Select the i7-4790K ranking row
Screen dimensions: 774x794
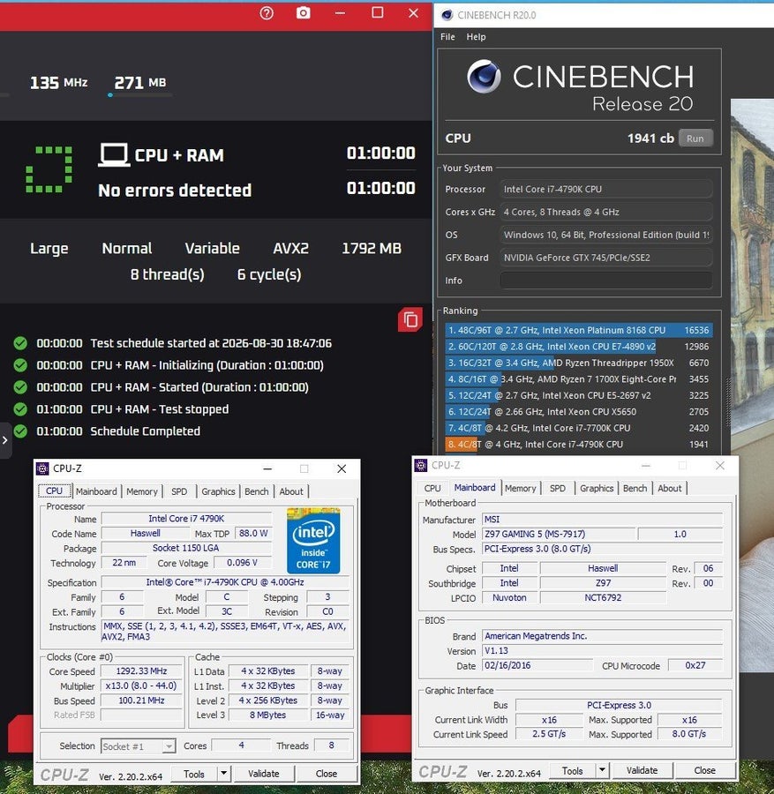578,444
